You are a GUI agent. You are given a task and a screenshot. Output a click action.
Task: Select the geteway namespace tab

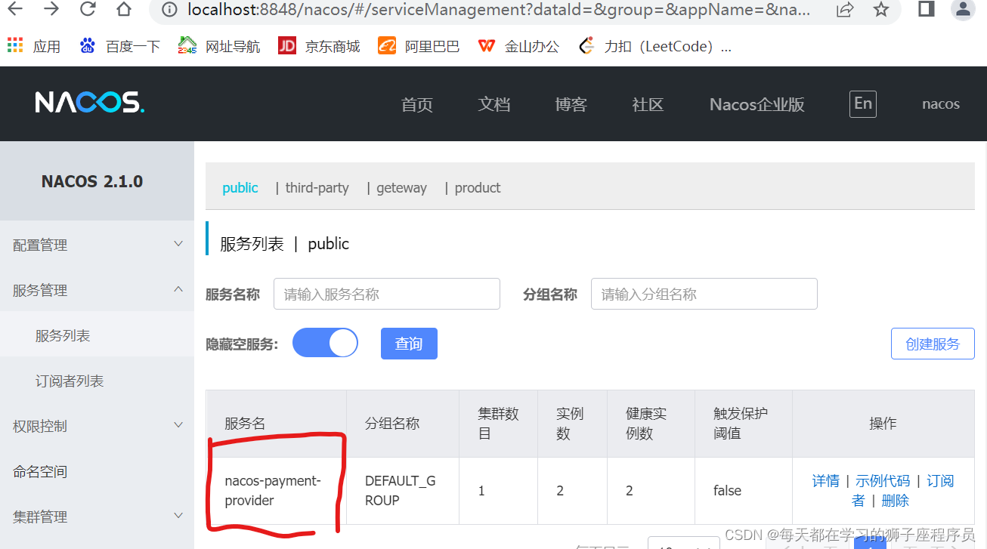coord(401,187)
